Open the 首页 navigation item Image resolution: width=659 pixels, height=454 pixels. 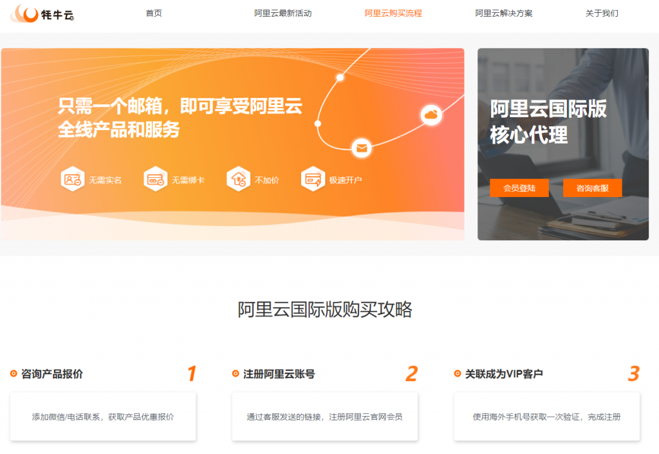pyautogui.click(x=154, y=14)
